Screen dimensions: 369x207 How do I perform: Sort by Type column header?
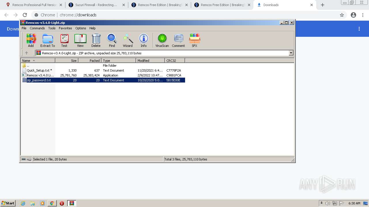(x=119, y=60)
